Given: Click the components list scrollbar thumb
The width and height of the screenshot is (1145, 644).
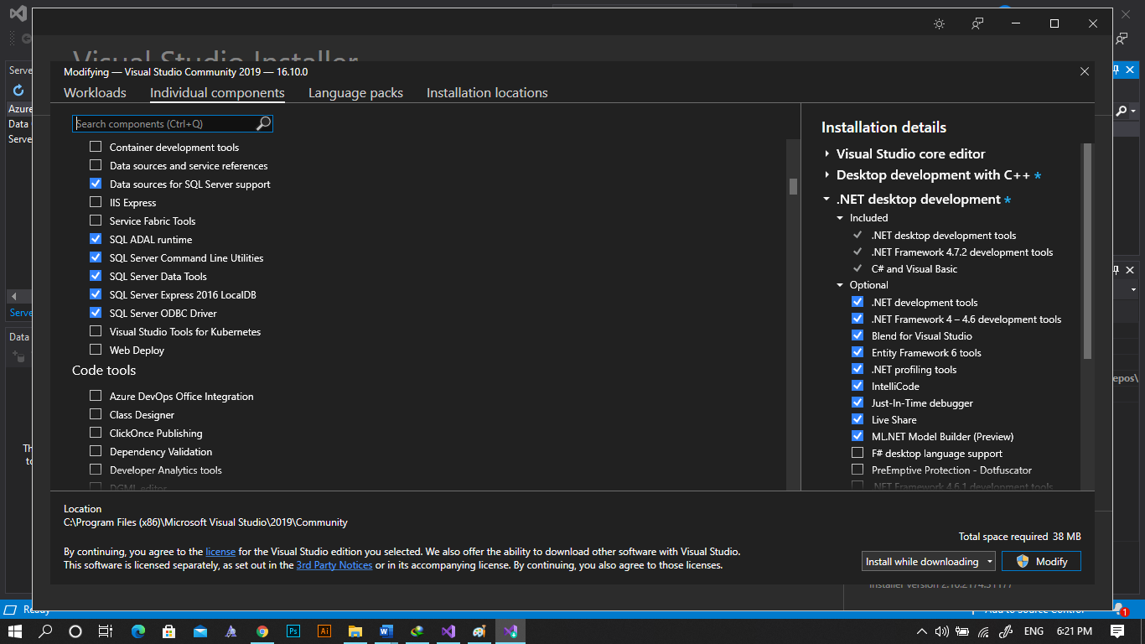Looking at the screenshot, I should (x=793, y=186).
